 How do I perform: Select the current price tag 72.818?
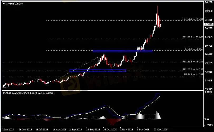(209, 24)
